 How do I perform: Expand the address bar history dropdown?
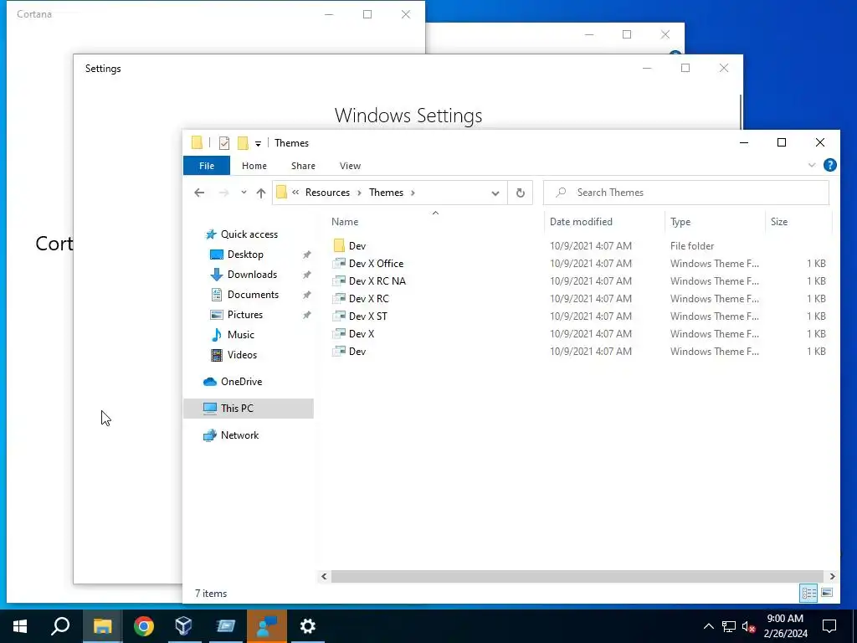tap(495, 193)
